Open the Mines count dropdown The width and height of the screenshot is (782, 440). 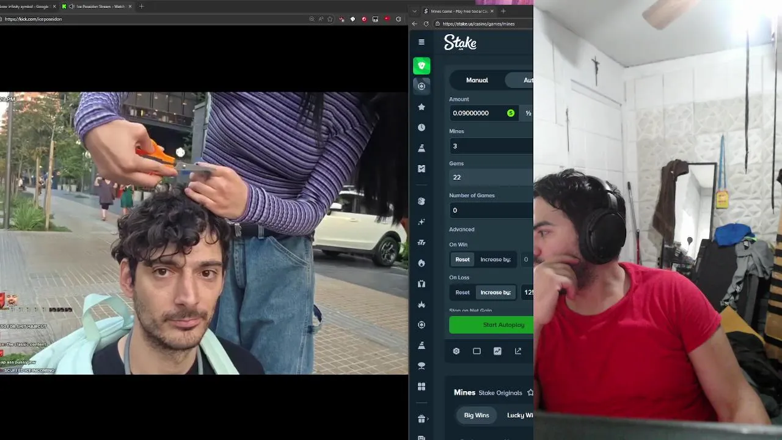491,146
